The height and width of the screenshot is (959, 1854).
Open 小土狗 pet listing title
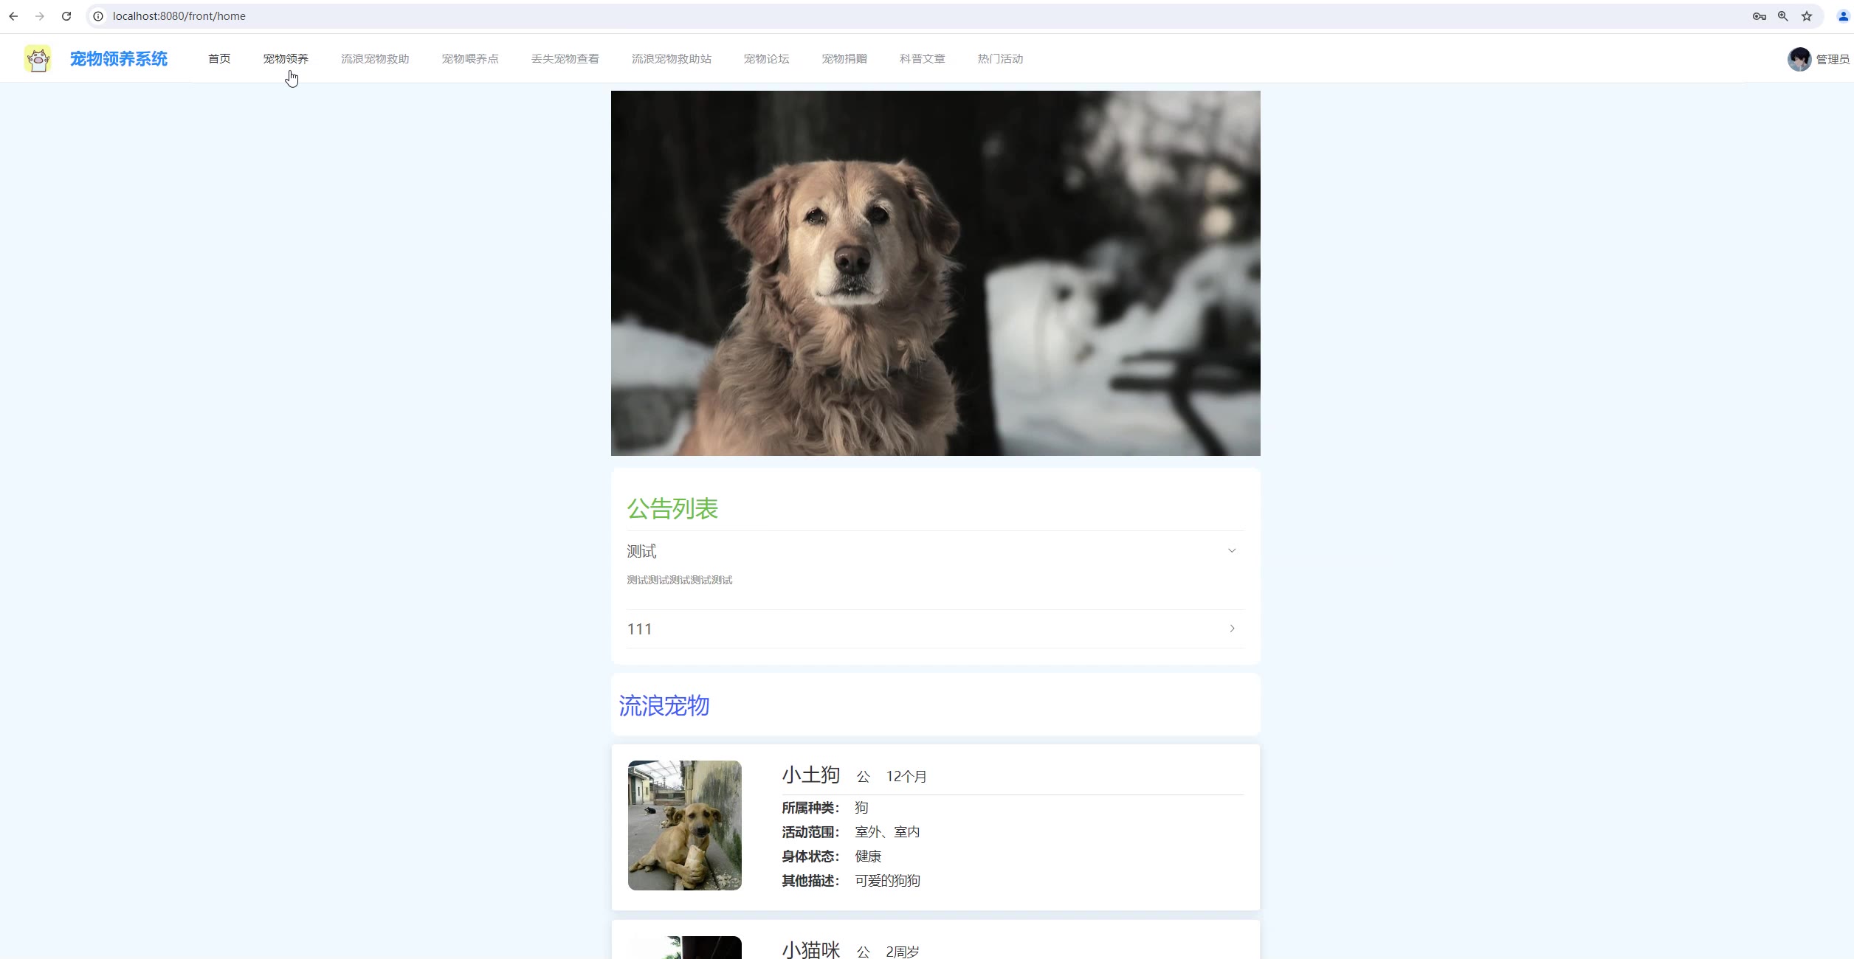(810, 775)
